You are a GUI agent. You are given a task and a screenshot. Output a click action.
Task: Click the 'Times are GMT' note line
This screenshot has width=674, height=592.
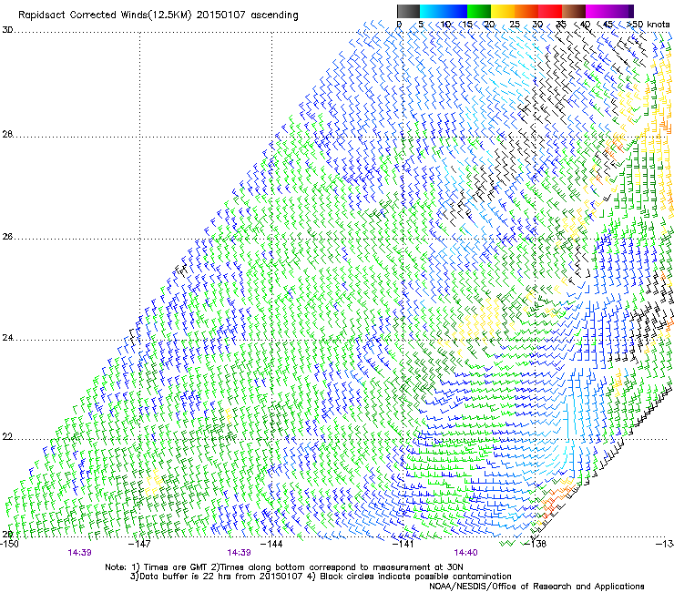[x=284, y=567]
